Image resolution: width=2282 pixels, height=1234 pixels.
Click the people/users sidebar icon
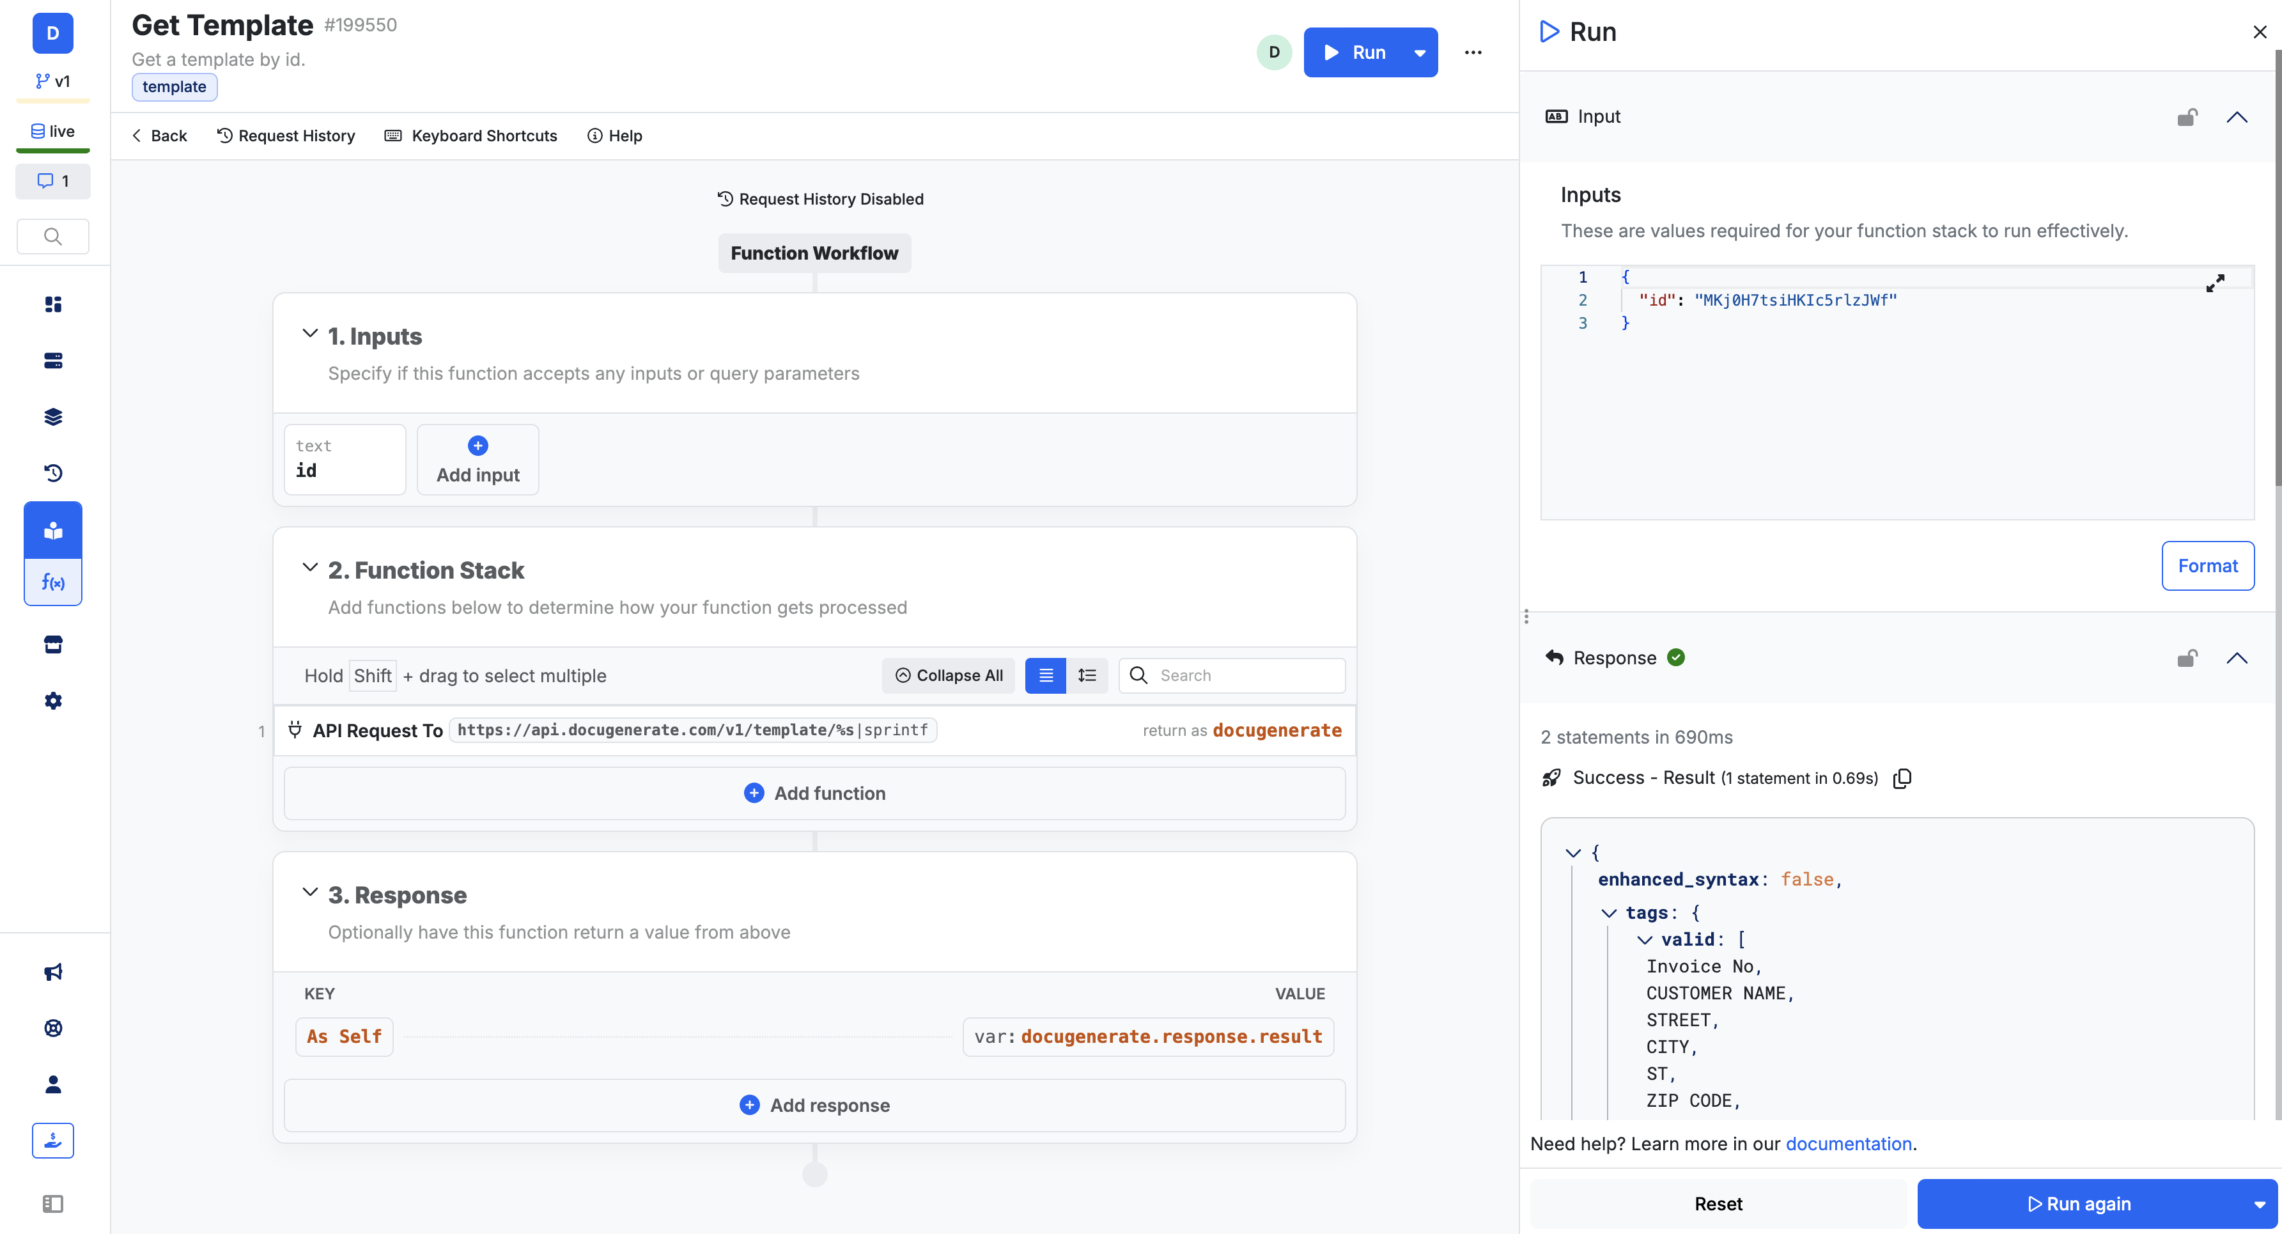[52, 1085]
